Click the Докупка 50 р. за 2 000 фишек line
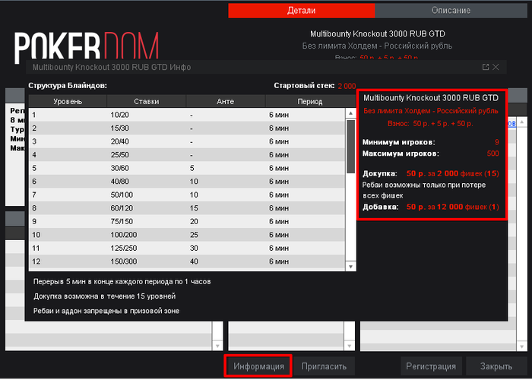The image size is (532, 380). point(431,174)
